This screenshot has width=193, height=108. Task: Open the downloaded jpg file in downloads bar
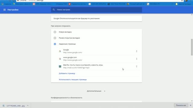click(15, 106)
